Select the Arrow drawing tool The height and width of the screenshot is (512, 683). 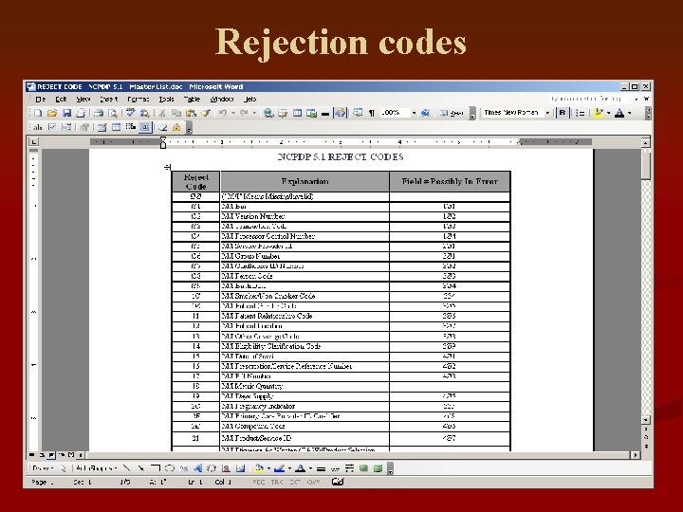140,468
